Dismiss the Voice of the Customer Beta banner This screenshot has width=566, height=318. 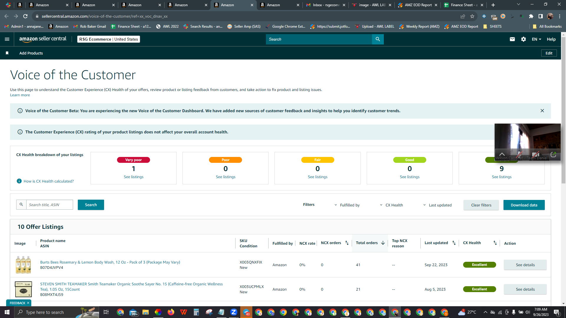tap(542, 111)
